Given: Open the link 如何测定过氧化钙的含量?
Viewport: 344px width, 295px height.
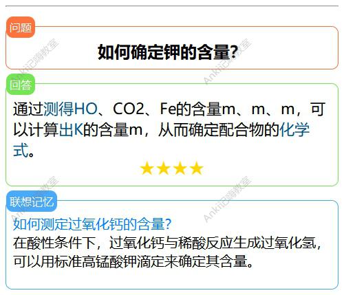Looking at the screenshot, I should (92, 224).
